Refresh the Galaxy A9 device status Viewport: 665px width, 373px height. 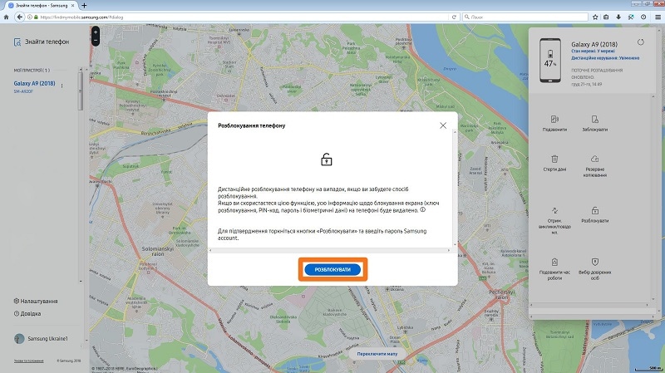click(640, 42)
